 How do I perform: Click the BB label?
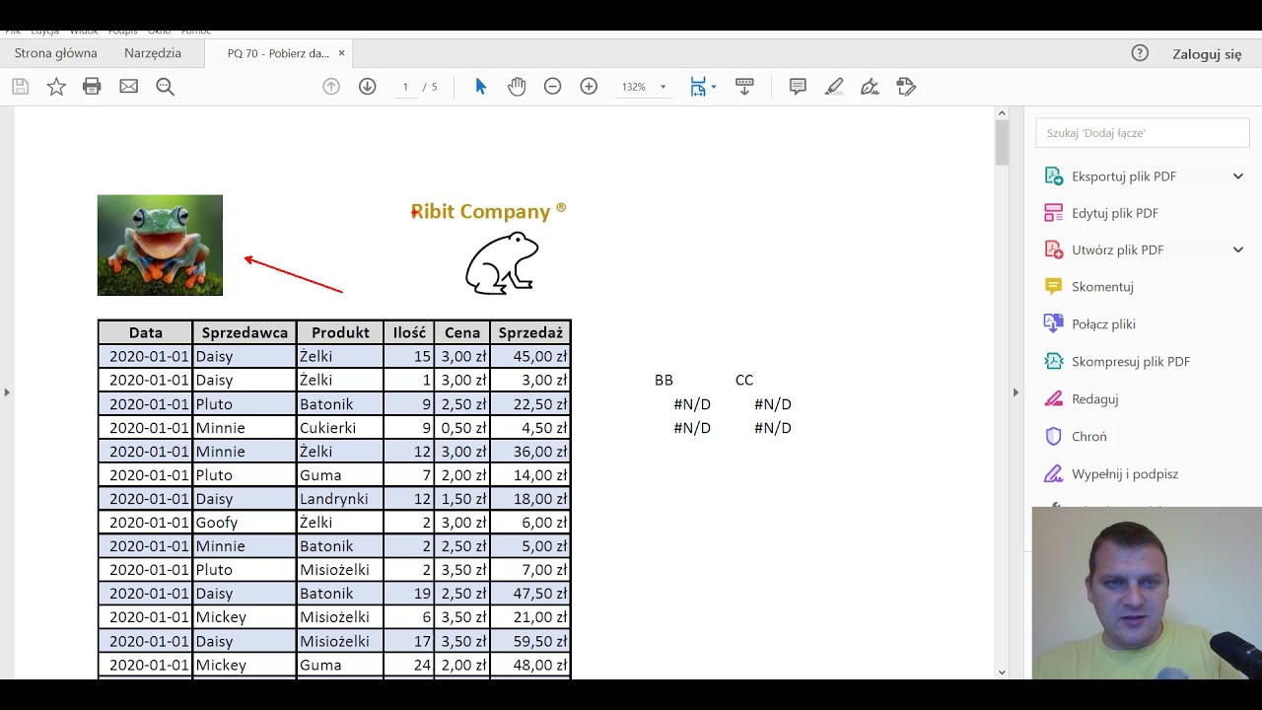click(x=664, y=380)
